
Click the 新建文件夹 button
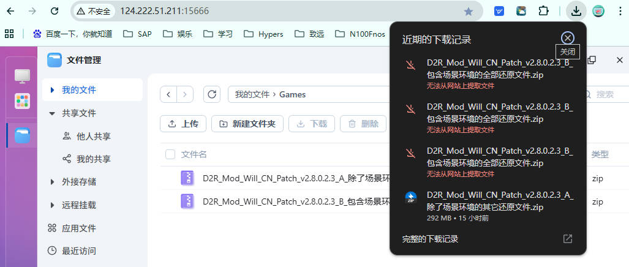point(247,124)
